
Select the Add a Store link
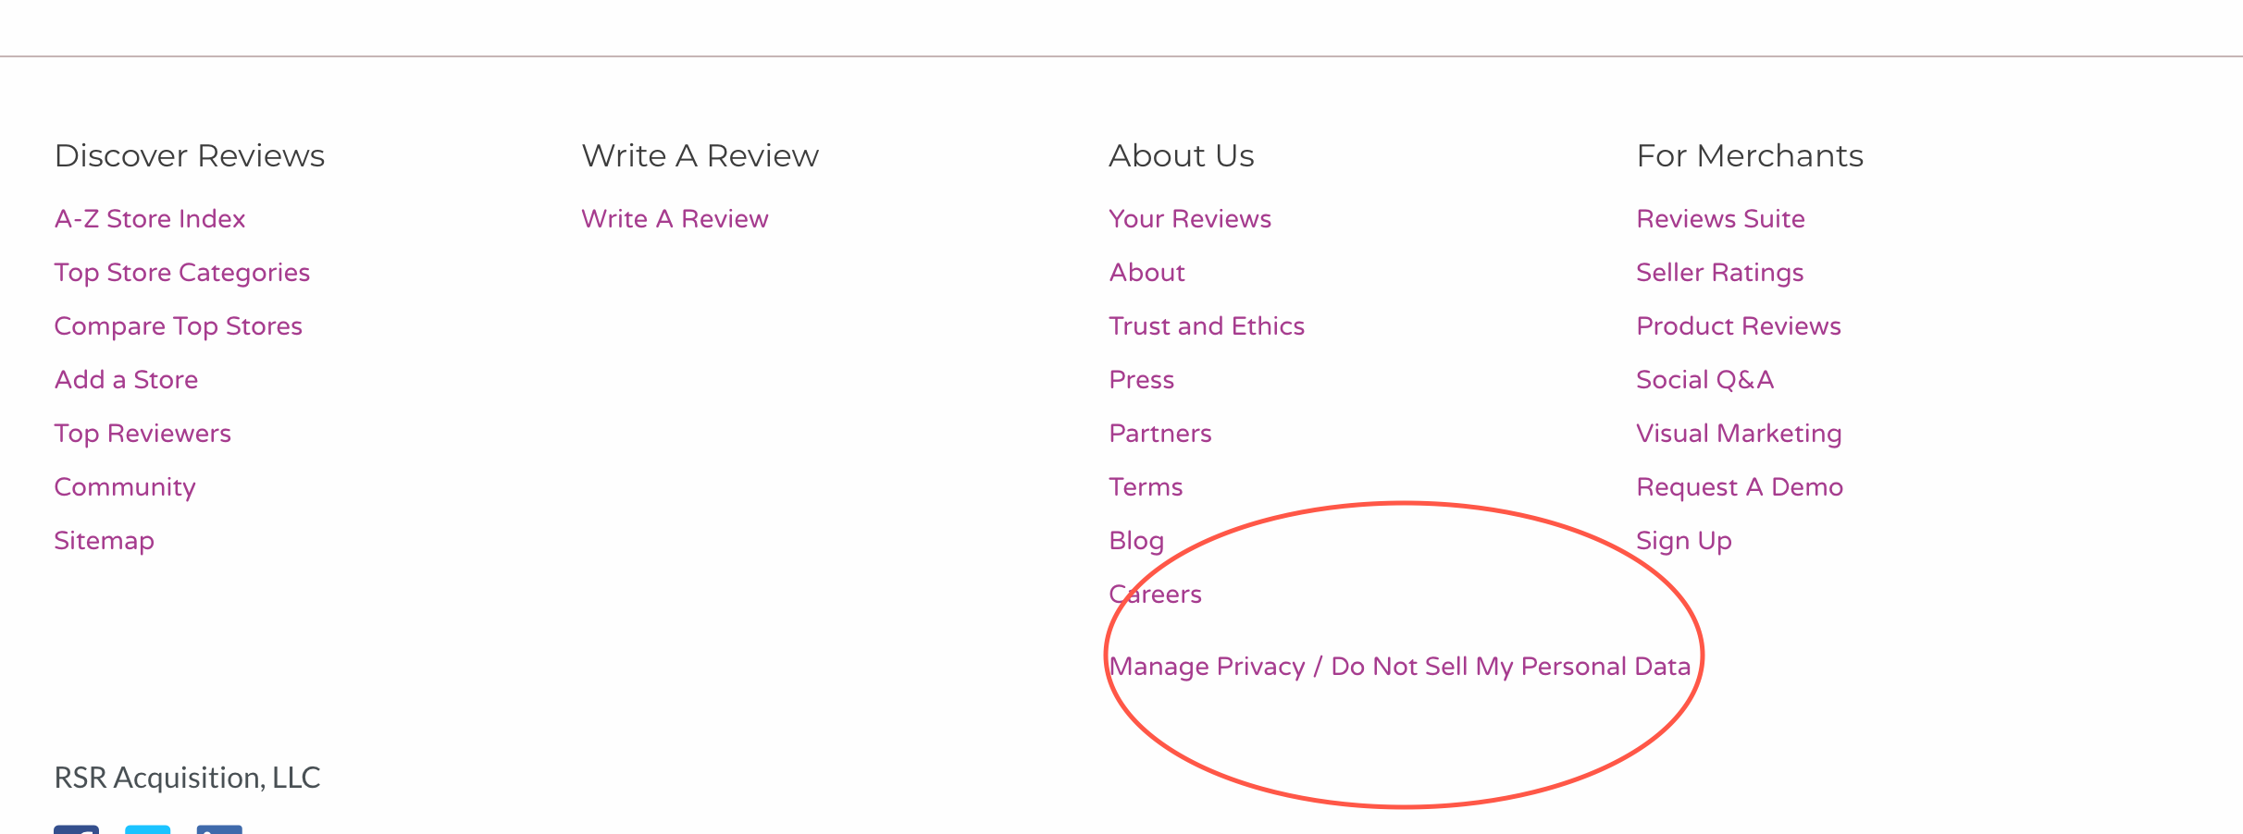[127, 380]
